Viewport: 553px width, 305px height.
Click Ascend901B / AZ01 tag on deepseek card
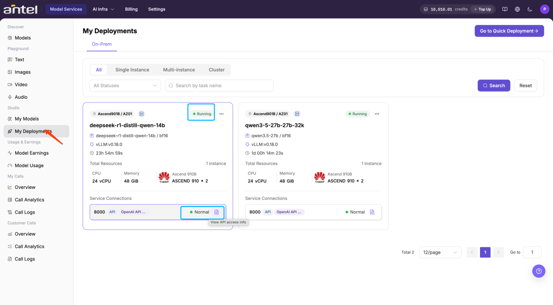[x=112, y=114]
